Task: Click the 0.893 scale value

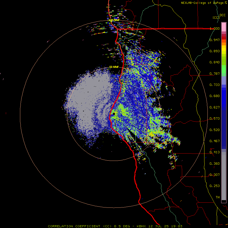Action: coord(215,51)
